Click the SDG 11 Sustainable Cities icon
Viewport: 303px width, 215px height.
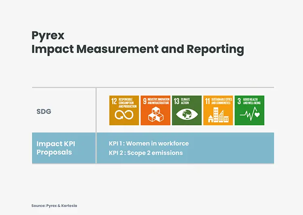click(218, 110)
